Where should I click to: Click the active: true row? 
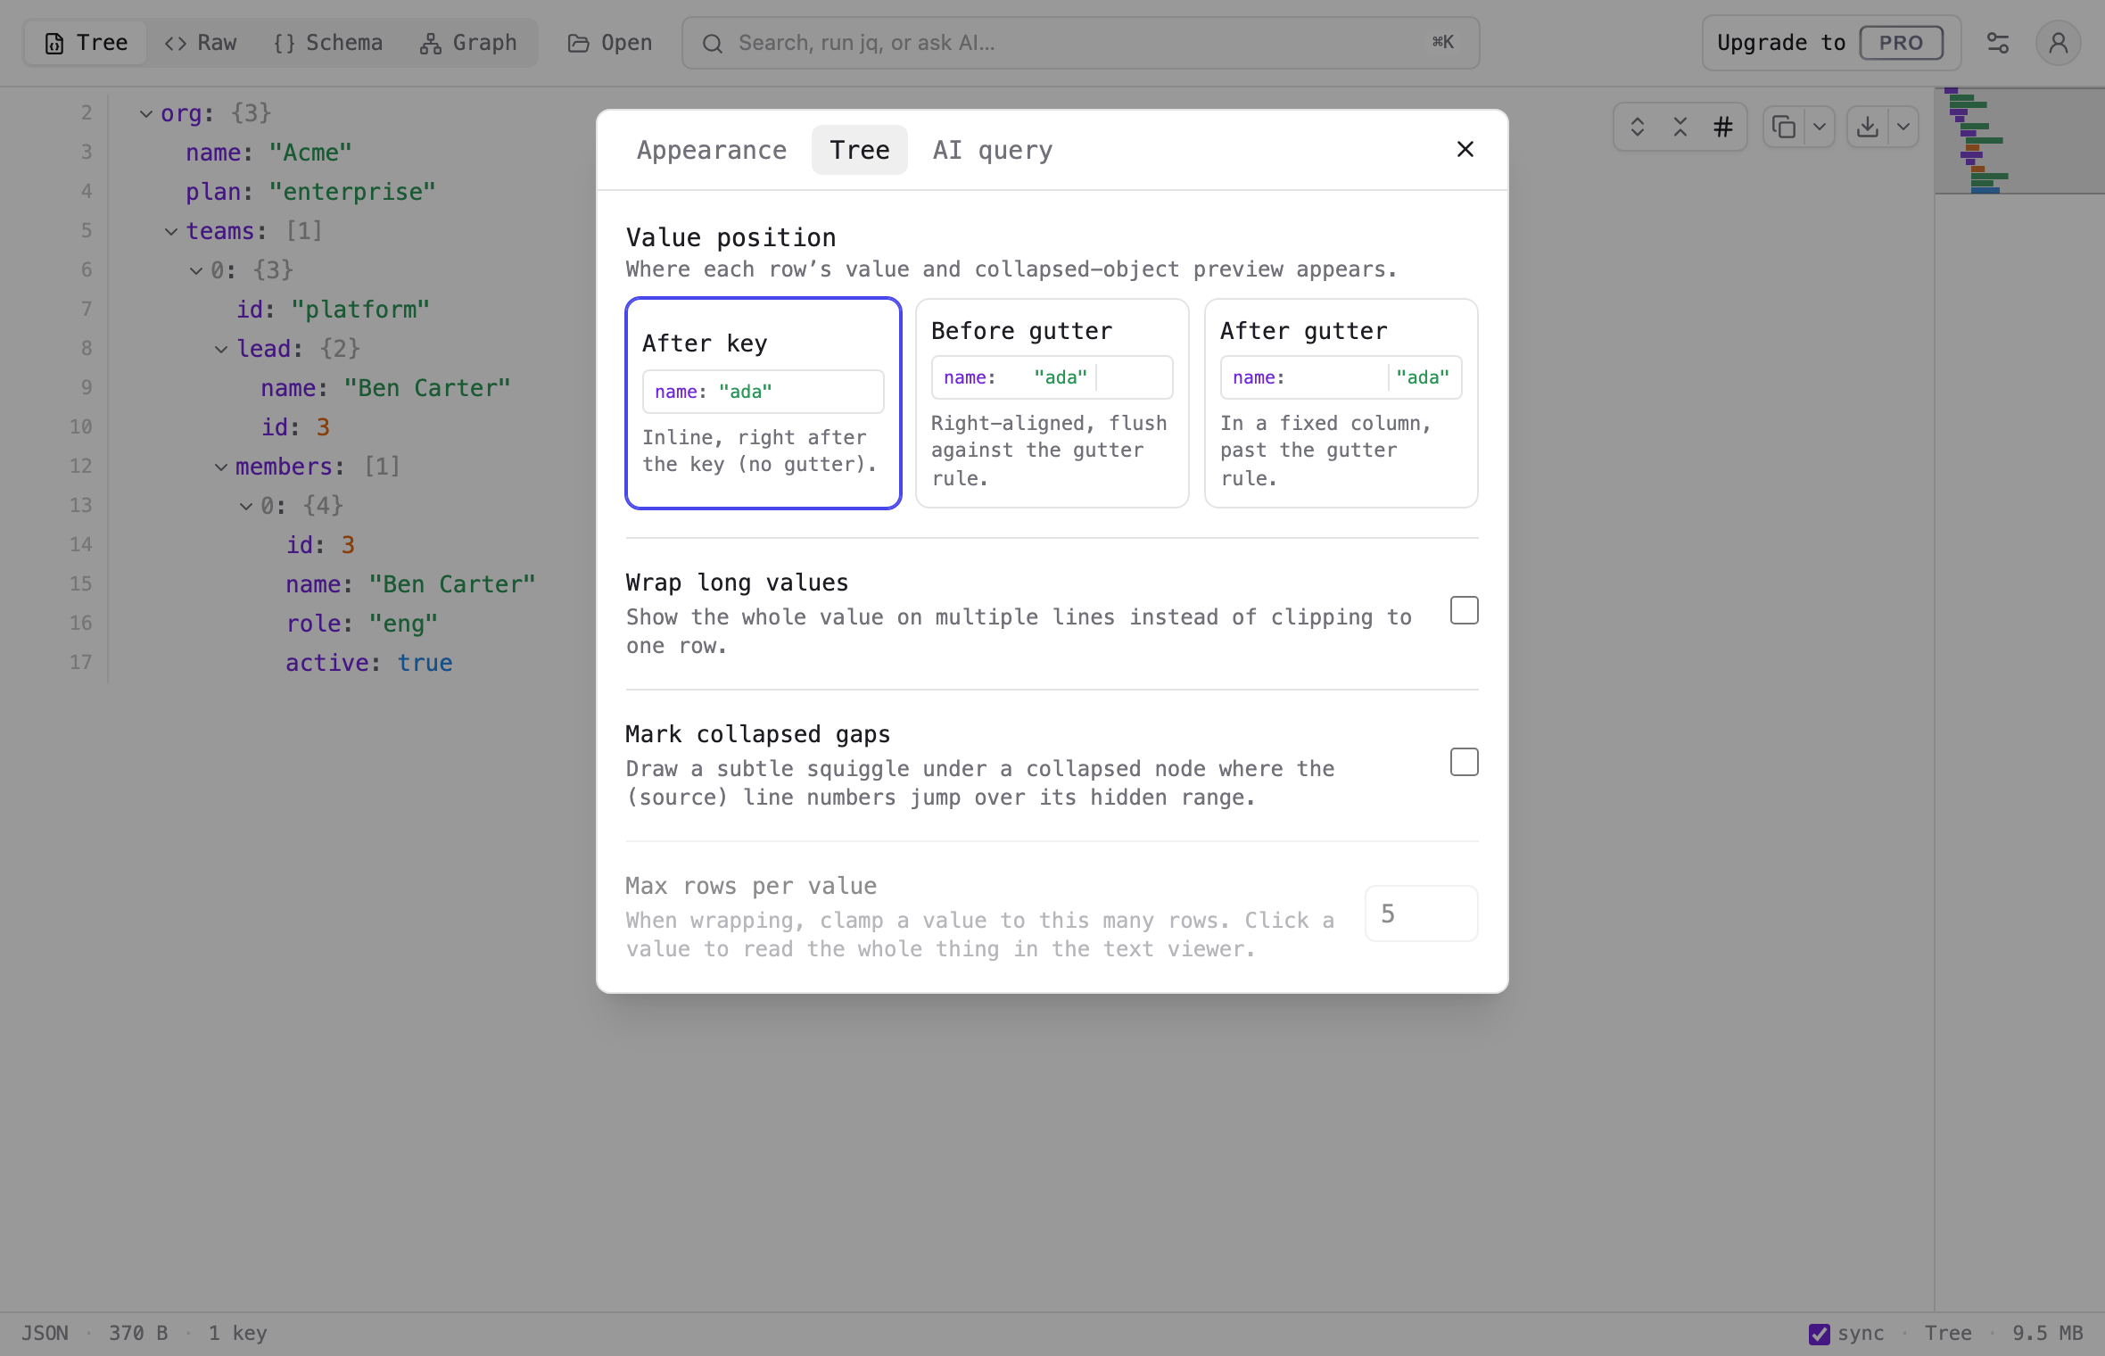pos(369,663)
